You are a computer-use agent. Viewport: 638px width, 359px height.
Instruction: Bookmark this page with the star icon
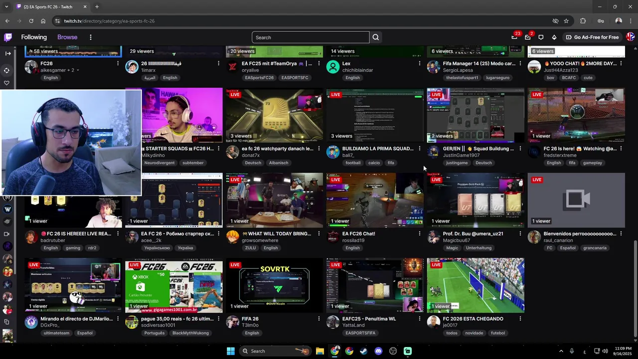point(566,21)
